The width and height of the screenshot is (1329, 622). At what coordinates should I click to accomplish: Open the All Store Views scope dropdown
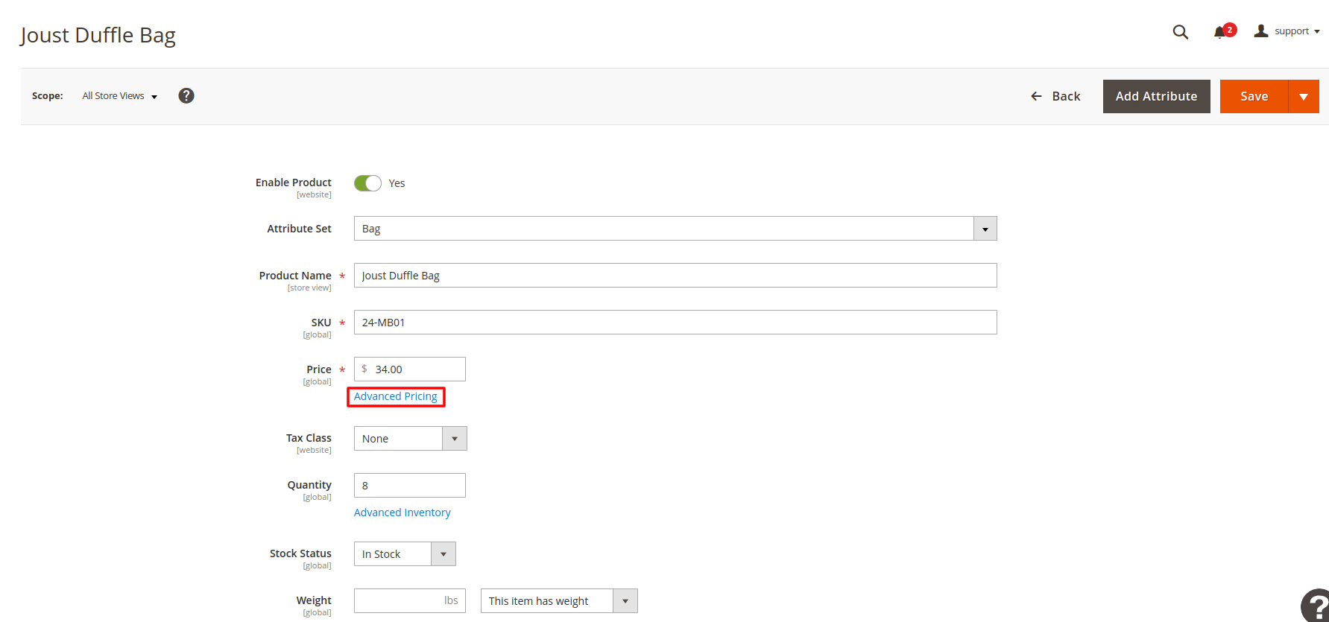(120, 96)
